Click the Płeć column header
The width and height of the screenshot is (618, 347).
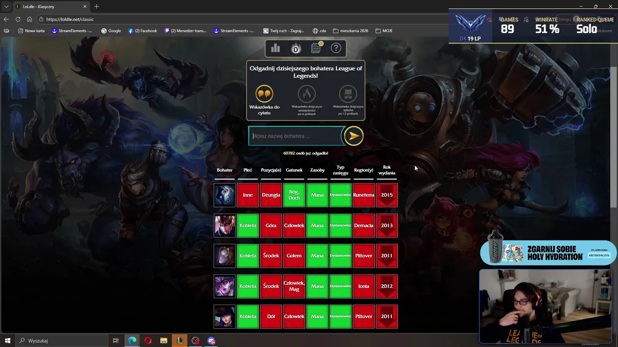click(x=248, y=170)
